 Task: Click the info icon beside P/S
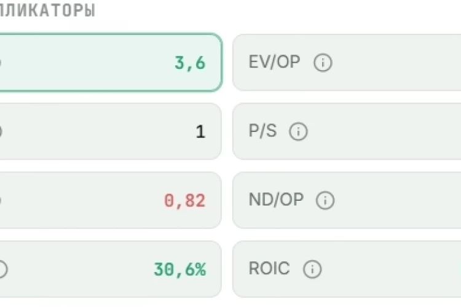[298, 131]
